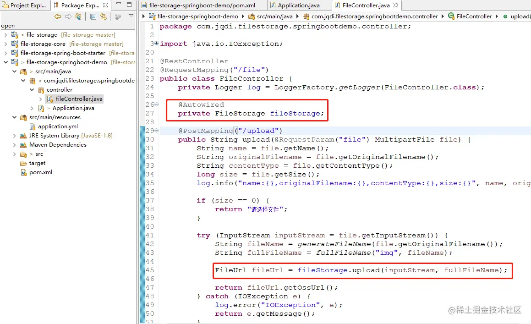The image size is (531, 324).
Task: Open the Package Explorer view menu dropdown
Action: coord(131,16)
